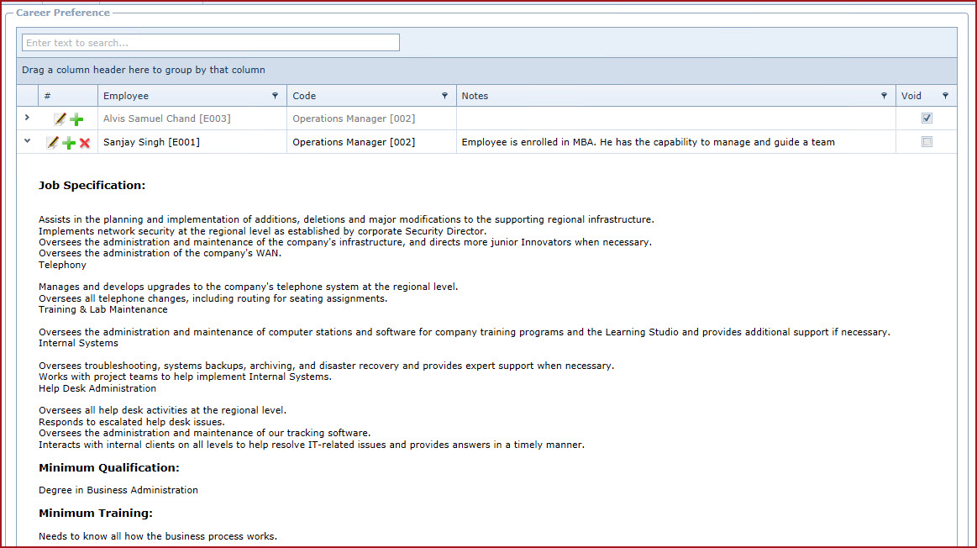Edit the Sanjay Singh record with pencil icon
The image size is (977, 548).
[52, 143]
